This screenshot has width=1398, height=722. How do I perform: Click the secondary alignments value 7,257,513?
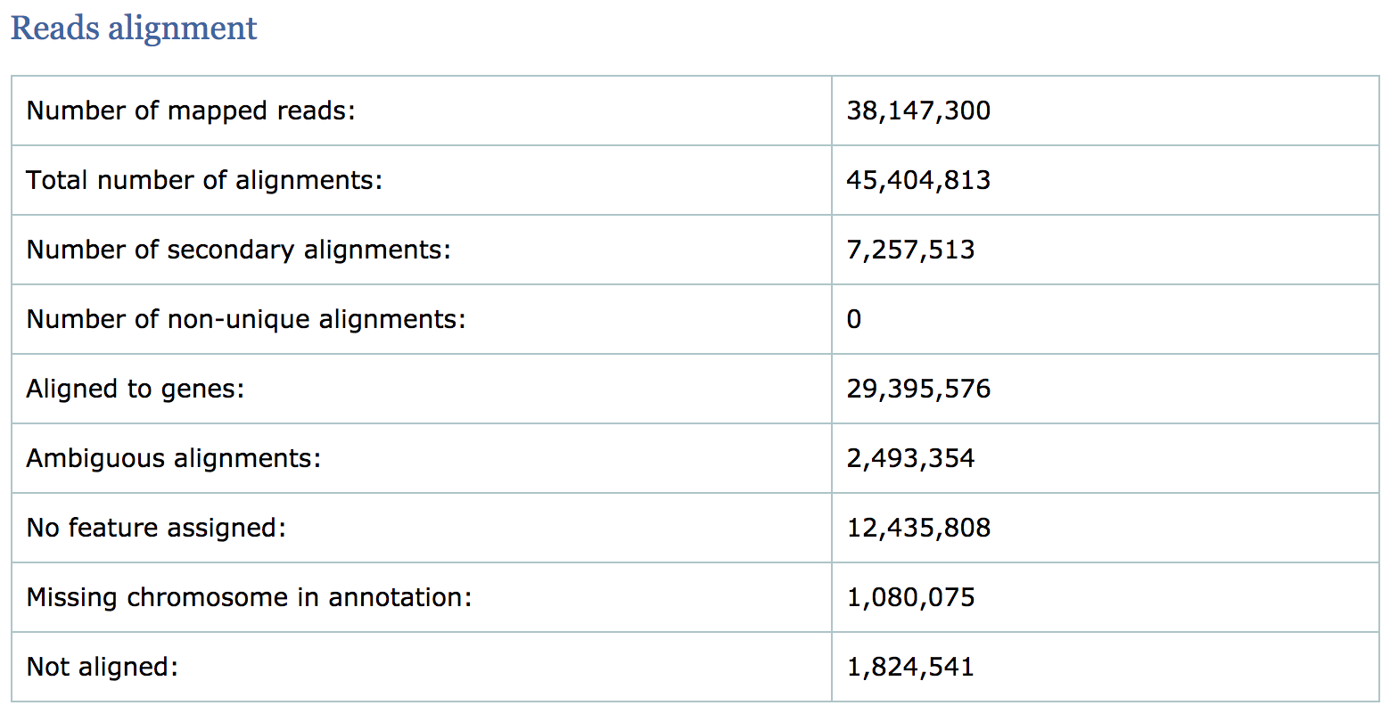coord(910,250)
